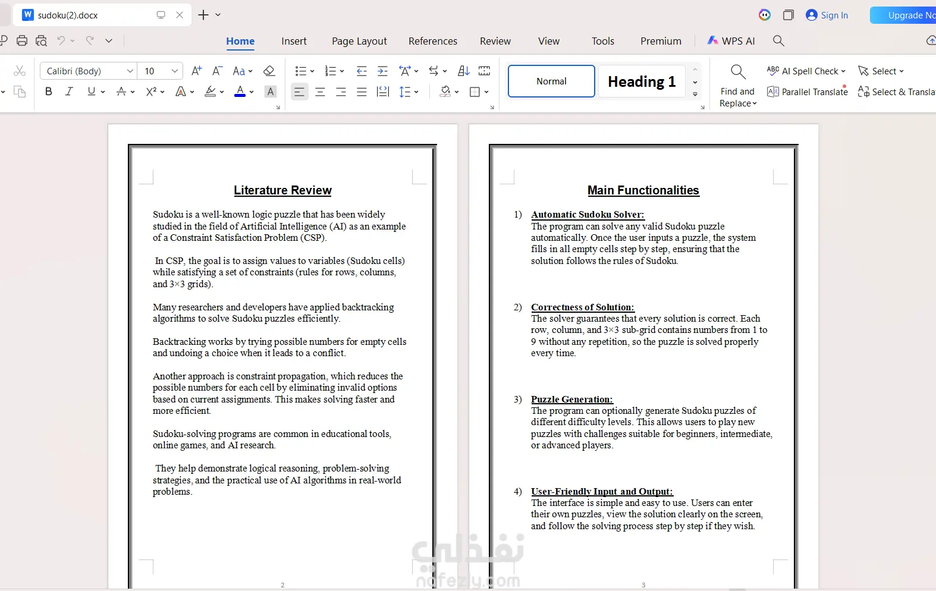
Task: Add a new tab with the plus icon
Action: pos(203,15)
